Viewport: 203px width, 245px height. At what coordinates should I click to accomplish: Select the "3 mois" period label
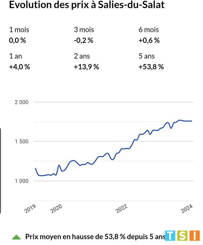(x=84, y=30)
